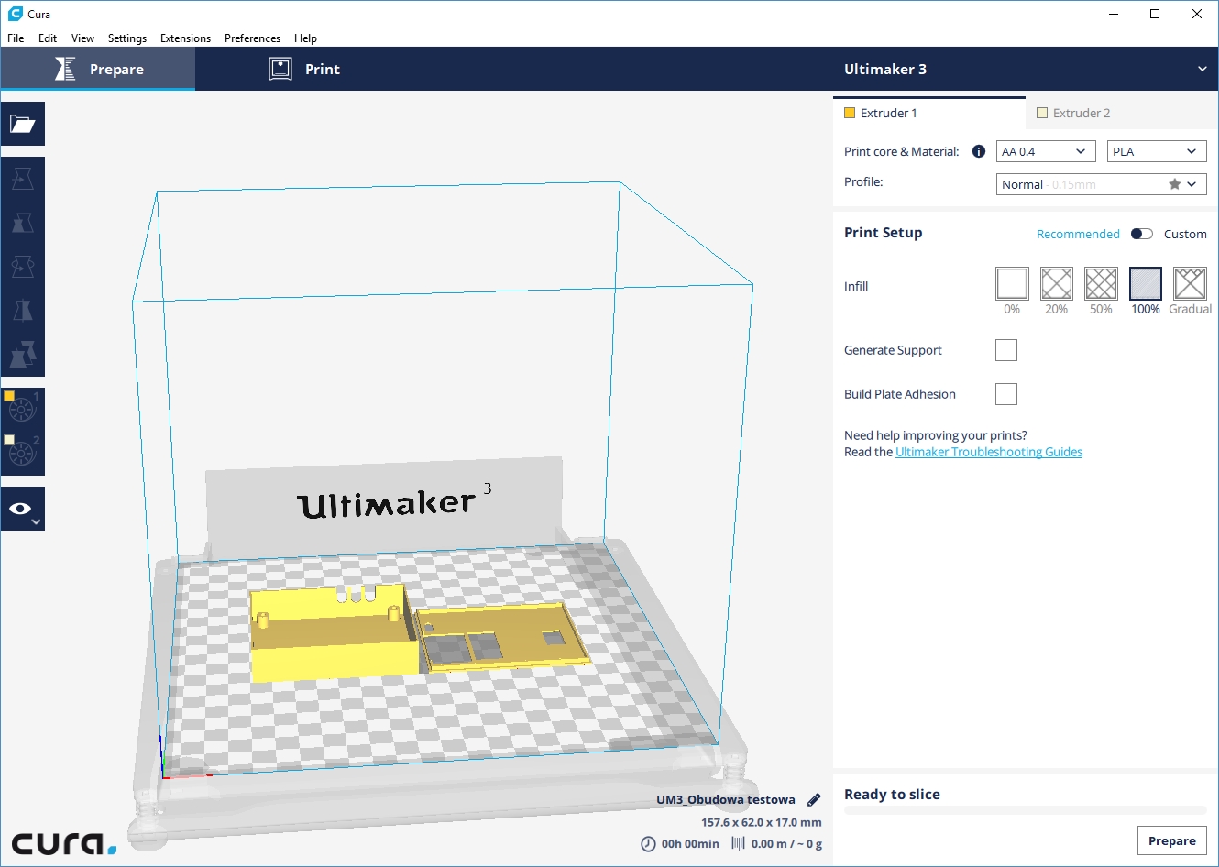
Task: Tick the Build Plate Adhesion checkbox
Action: 1006,394
